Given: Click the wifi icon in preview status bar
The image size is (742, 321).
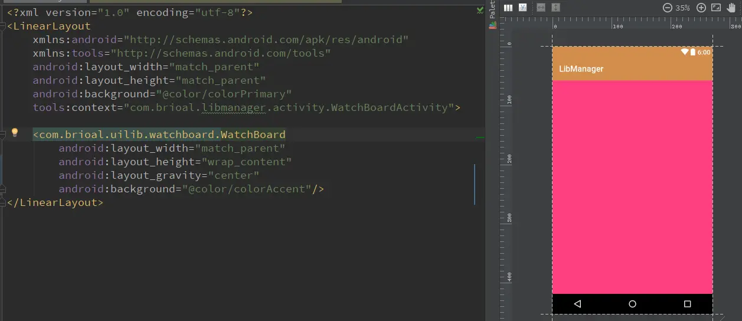Looking at the screenshot, I should coord(685,52).
